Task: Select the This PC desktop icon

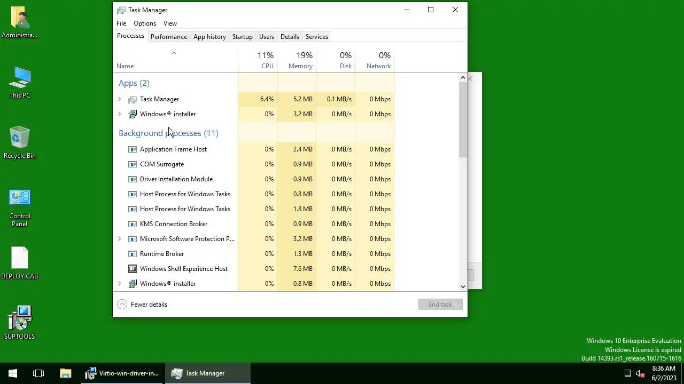Action: click(20, 83)
